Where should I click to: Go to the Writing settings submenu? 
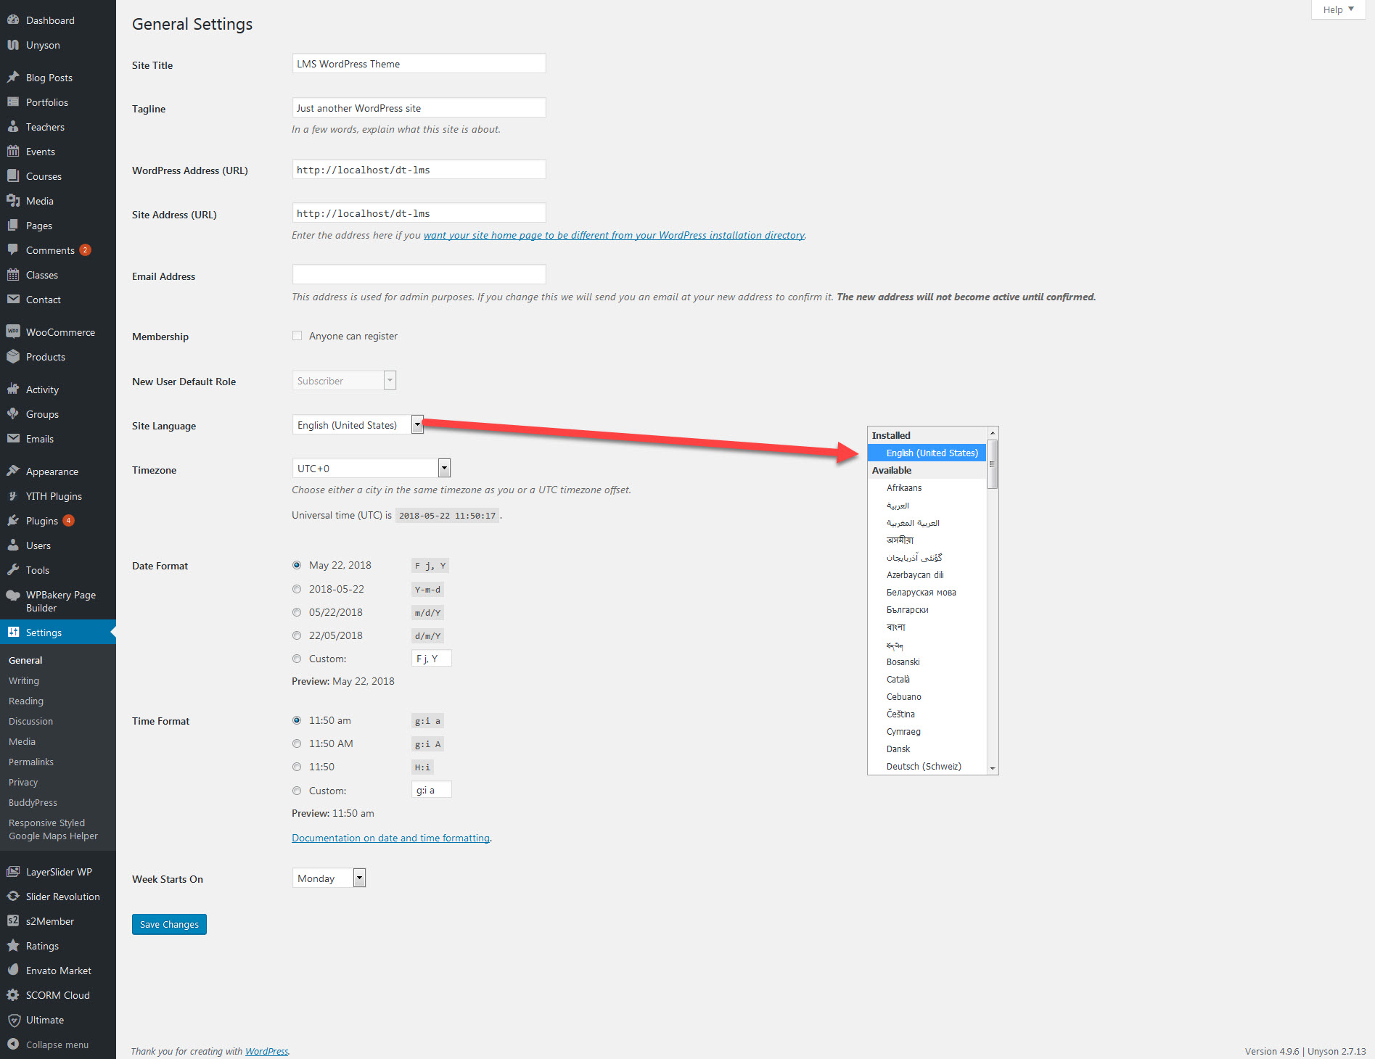click(x=24, y=681)
